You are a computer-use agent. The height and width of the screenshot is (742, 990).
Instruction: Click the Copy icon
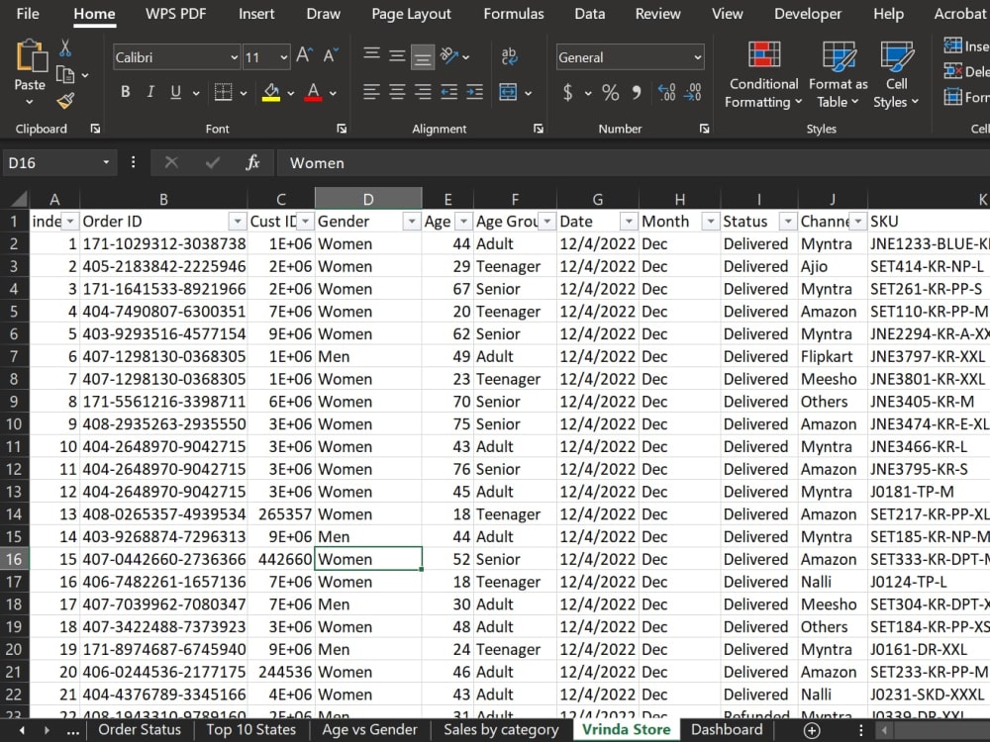click(x=65, y=74)
